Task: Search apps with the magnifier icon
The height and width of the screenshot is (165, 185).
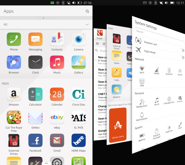Action: pos(87,11)
